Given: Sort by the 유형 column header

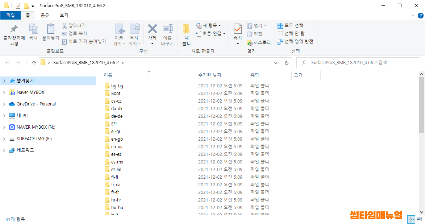Looking at the screenshot, I should tap(254, 75).
